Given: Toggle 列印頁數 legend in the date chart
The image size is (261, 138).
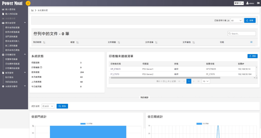Looking at the screenshot, I should coord(202,124).
